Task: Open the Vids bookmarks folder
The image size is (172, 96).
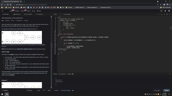Action: pyautogui.click(x=62, y=7)
